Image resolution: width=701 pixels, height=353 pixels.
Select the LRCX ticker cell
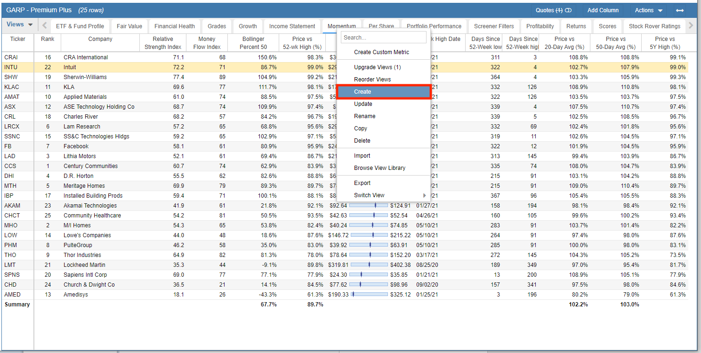pos(18,127)
